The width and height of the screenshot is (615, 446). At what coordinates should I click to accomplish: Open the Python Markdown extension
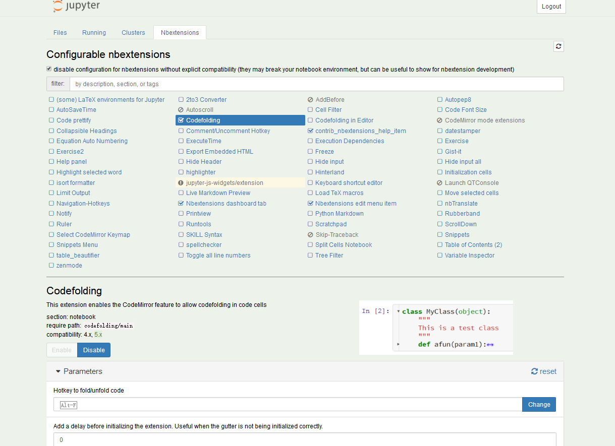(340, 214)
